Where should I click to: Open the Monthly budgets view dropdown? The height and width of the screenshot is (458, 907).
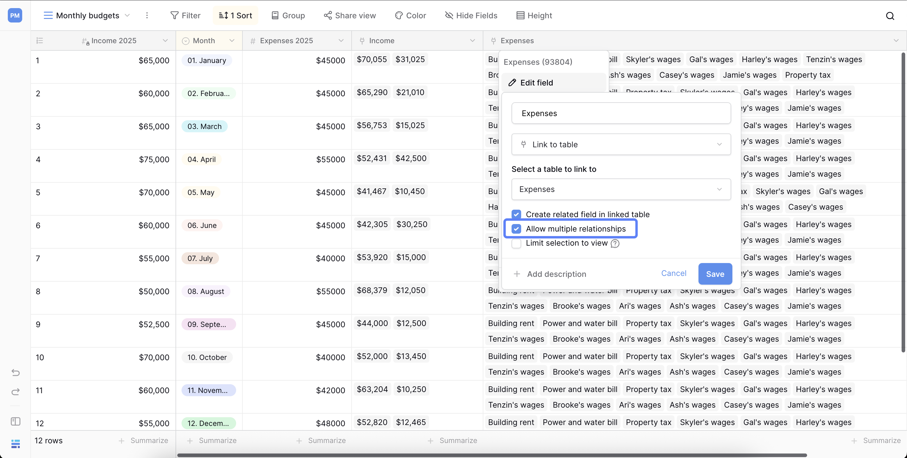tap(128, 15)
